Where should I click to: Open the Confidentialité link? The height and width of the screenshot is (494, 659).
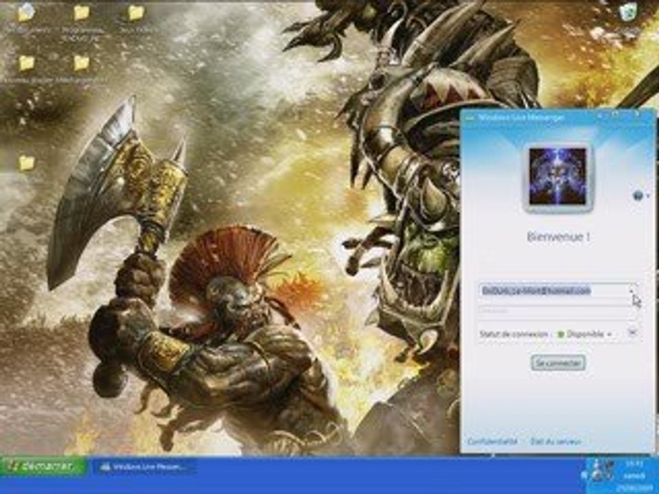493,441
